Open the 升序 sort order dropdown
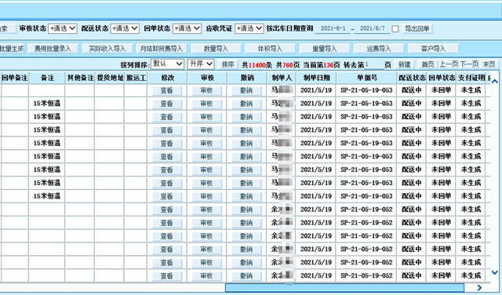Screen dimensions: 502x295 pos(201,64)
